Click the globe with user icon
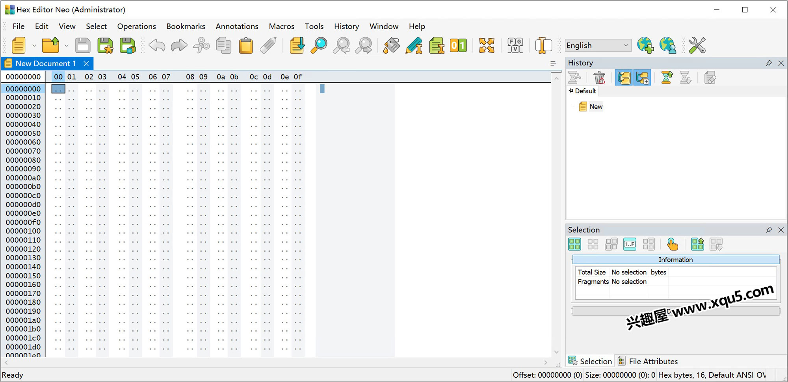Image resolution: width=788 pixels, height=382 pixels. (668, 45)
